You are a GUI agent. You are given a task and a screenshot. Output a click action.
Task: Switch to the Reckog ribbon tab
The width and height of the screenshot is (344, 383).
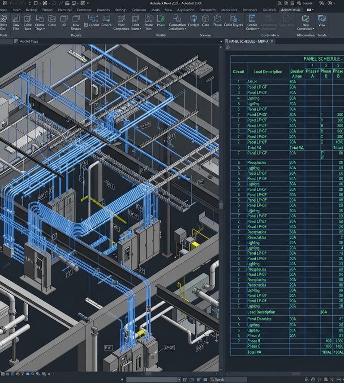31,10
